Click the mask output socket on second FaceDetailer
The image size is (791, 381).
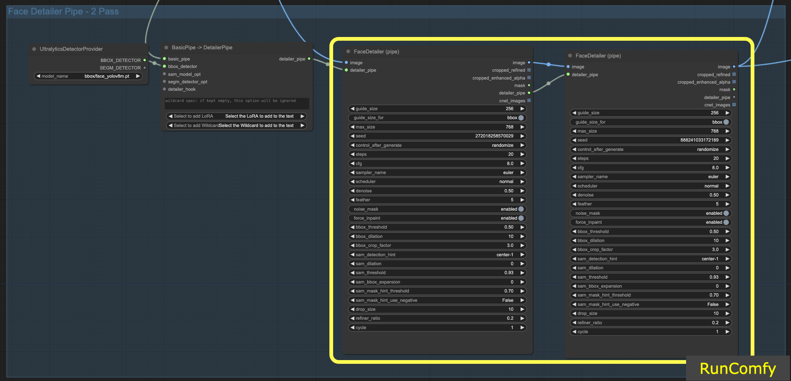(734, 89)
